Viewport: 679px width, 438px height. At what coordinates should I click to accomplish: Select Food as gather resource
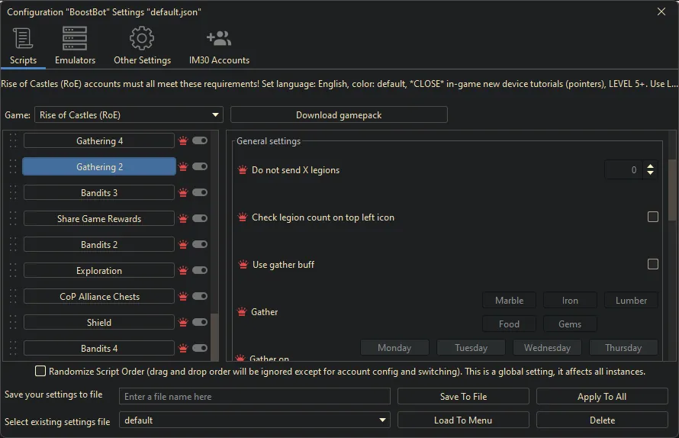tap(510, 324)
